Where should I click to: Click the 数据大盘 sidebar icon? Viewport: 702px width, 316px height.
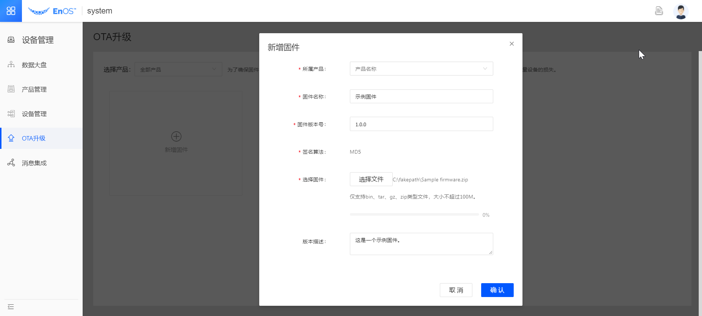pyautogui.click(x=11, y=65)
